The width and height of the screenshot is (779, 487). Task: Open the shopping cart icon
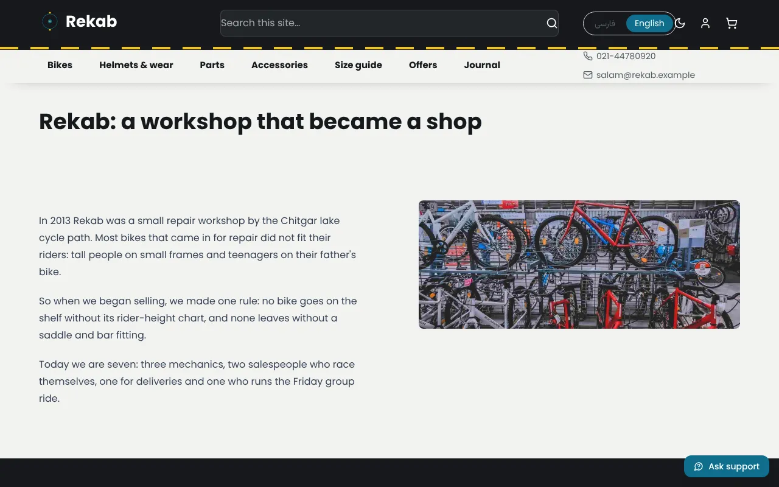tap(732, 23)
